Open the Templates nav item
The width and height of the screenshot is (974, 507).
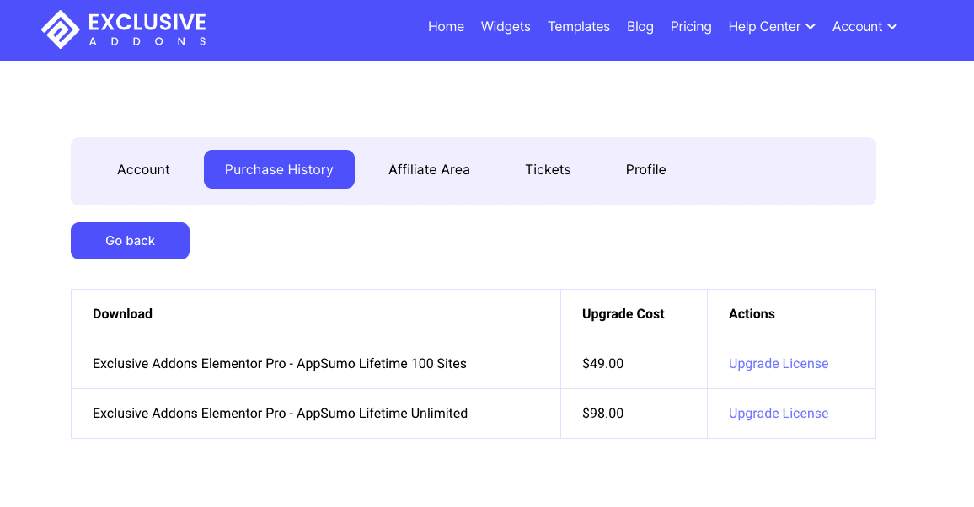pyautogui.click(x=578, y=27)
